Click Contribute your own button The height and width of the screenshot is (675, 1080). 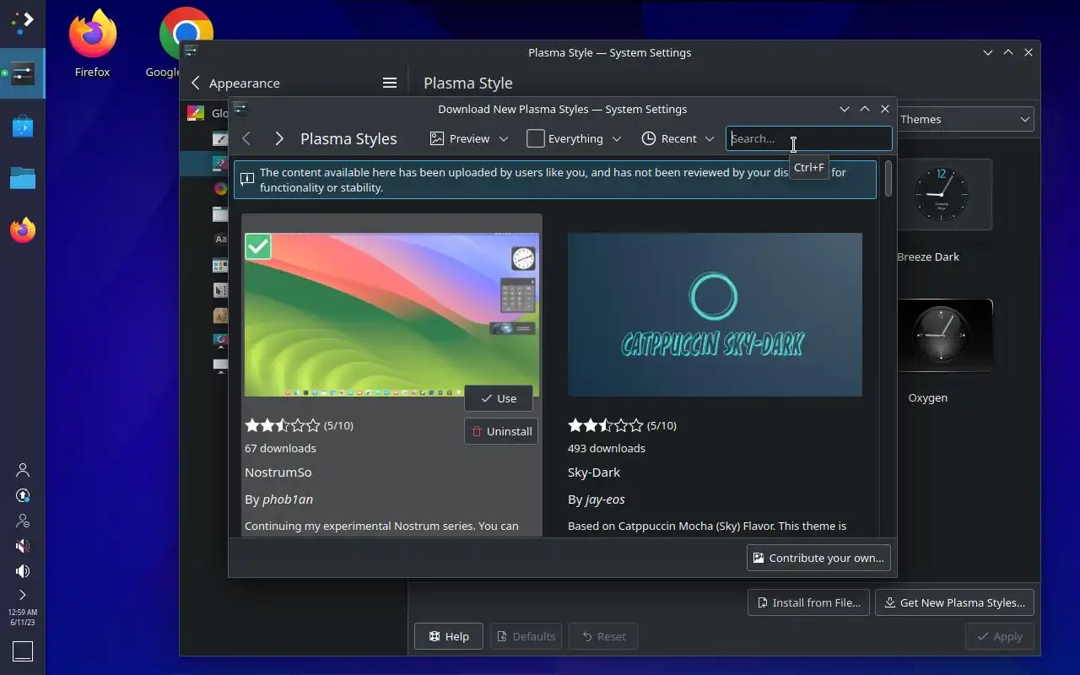click(818, 558)
